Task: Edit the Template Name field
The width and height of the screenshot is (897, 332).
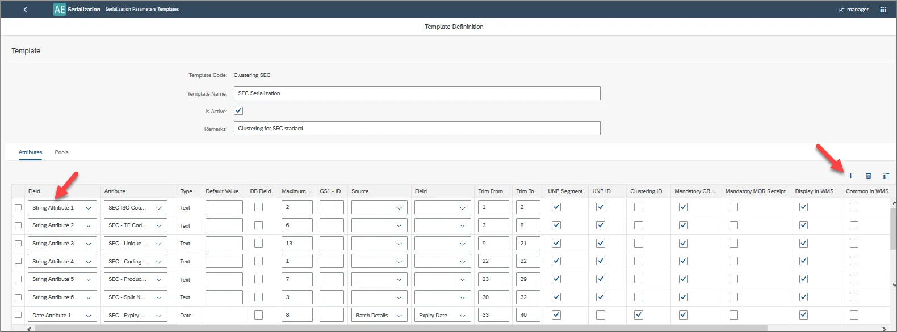Action: (x=417, y=93)
